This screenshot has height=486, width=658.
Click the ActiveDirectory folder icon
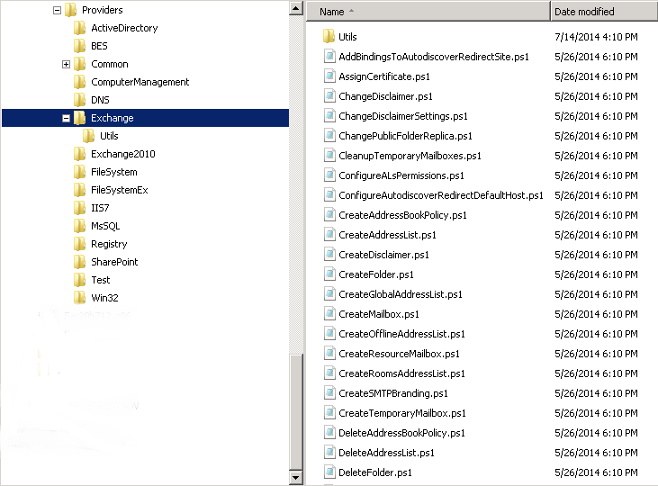click(79, 28)
